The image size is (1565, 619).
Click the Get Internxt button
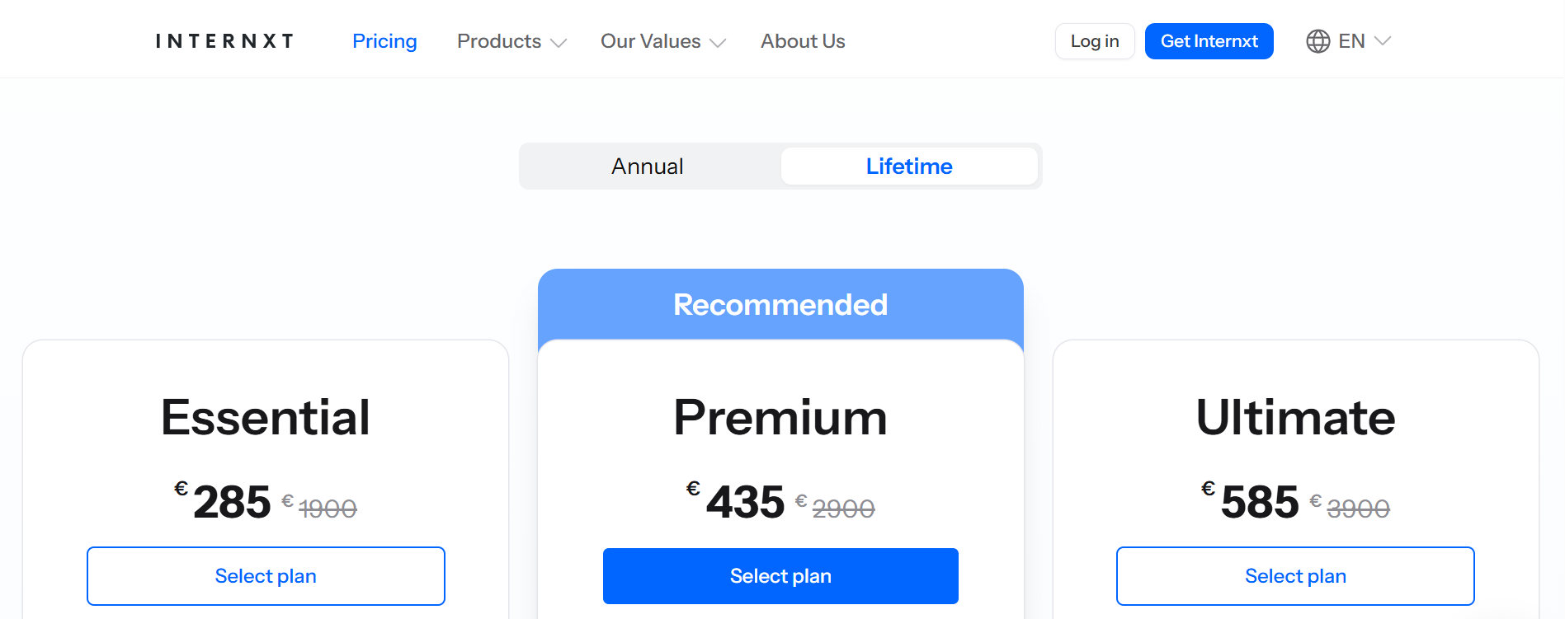click(x=1209, y=40)
